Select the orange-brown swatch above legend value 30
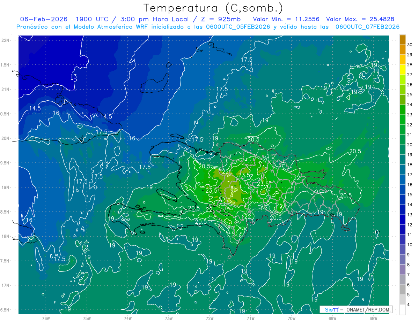 [403, 39]
